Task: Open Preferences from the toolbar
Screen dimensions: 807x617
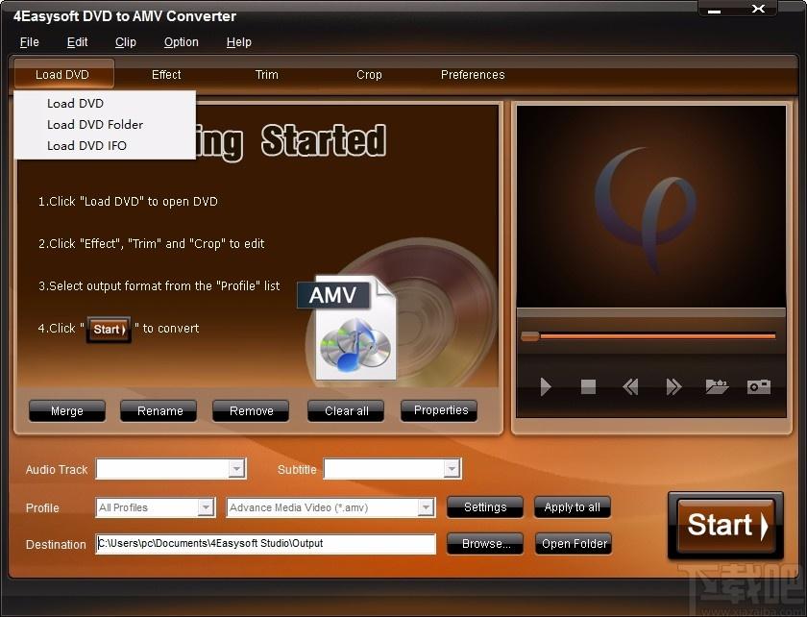Action: (473, 75)
